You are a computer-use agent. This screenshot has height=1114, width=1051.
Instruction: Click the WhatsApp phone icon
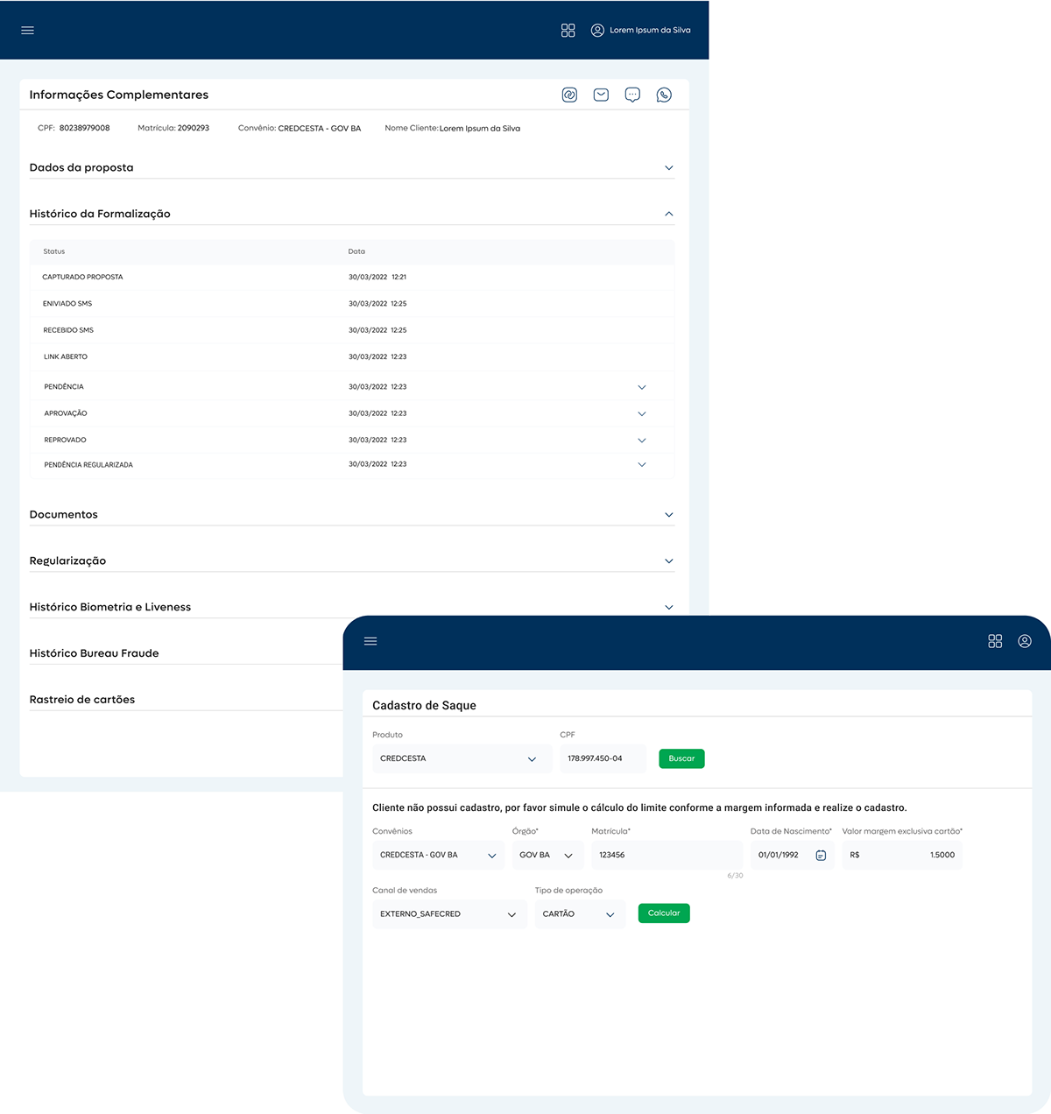point(664,95)
